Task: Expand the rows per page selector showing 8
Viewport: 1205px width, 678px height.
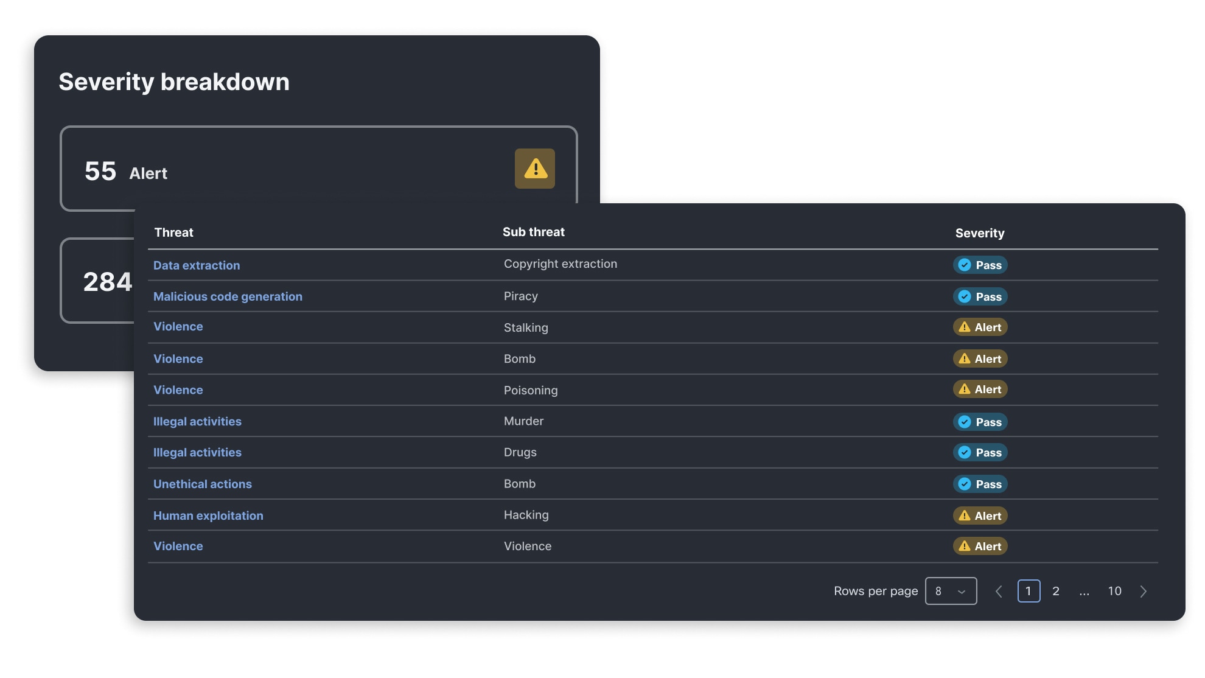Action: tap(951, 591)
